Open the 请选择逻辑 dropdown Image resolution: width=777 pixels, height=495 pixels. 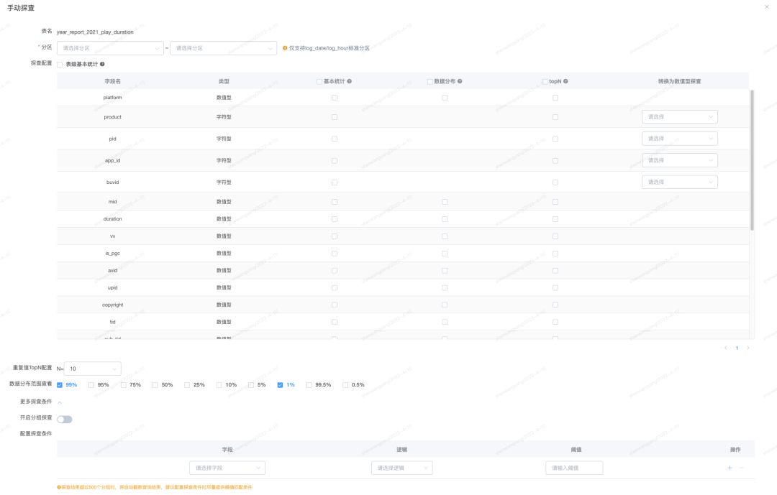401,468
